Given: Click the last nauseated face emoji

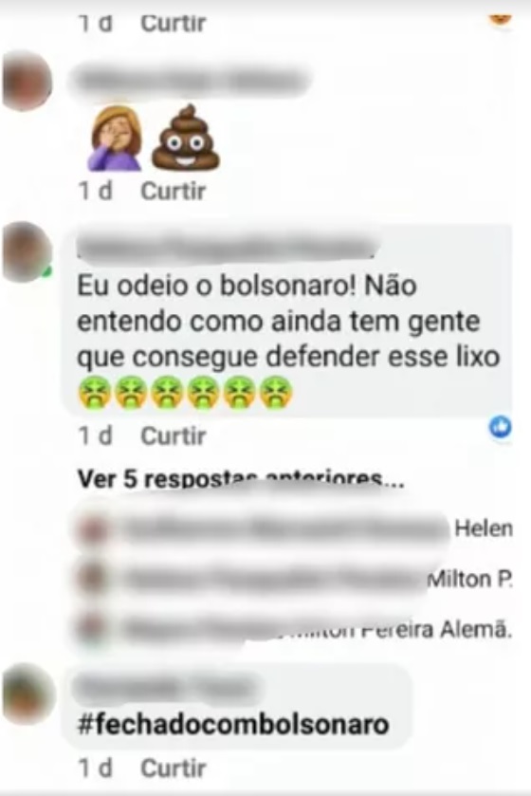Looking at the screenshot, I should [276, 392].
